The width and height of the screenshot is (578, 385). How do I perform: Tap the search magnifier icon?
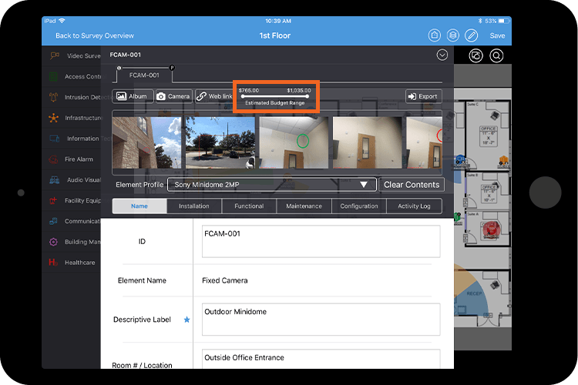click(496, 55)
